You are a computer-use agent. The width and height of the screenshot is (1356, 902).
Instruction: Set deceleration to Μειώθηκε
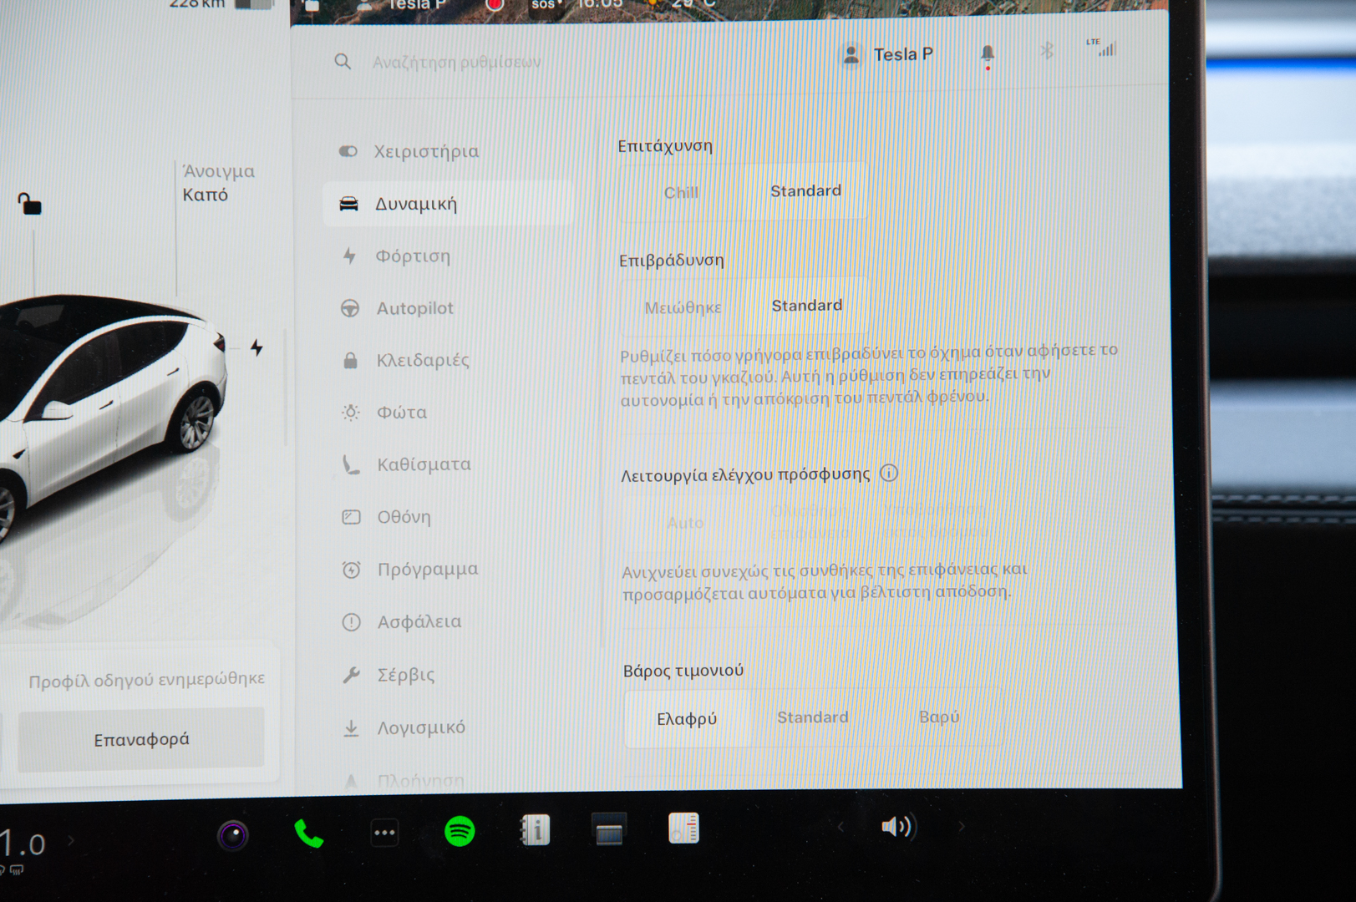[683, 307]
